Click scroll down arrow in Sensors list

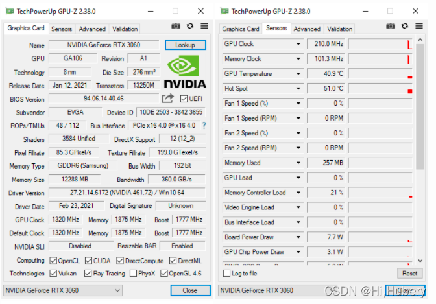coord(420,261)
